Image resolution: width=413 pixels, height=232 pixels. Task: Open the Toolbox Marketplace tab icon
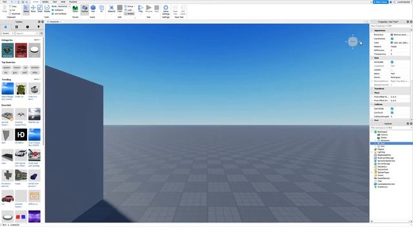pos(6,27)
